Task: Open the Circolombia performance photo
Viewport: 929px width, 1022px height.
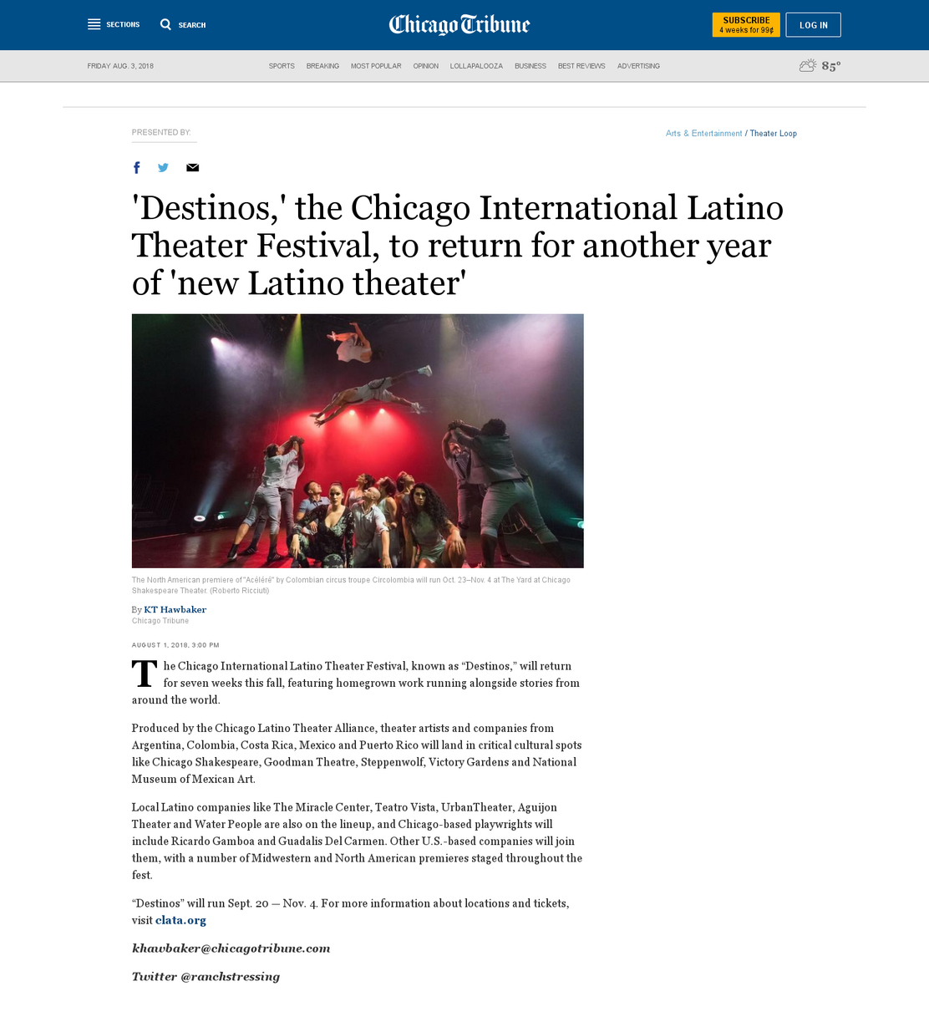Action: click(x=358, y=441)
